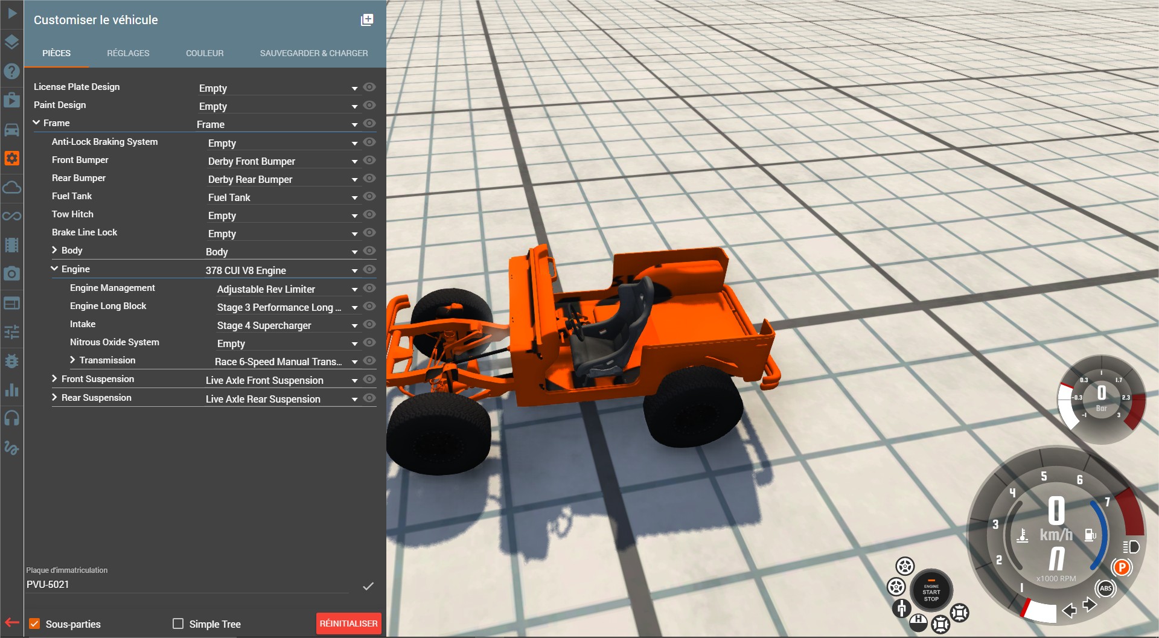Open the vehicle selector car icon
The width and height of the screenshot is (1159, 638).
12,129
